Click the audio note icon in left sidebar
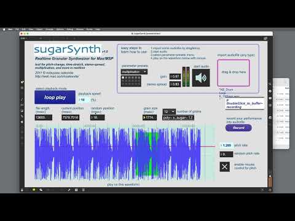 coord(22,99)
